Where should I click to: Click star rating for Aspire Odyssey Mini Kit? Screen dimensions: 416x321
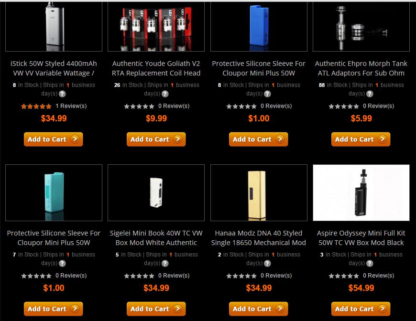[x=344, y=276]
